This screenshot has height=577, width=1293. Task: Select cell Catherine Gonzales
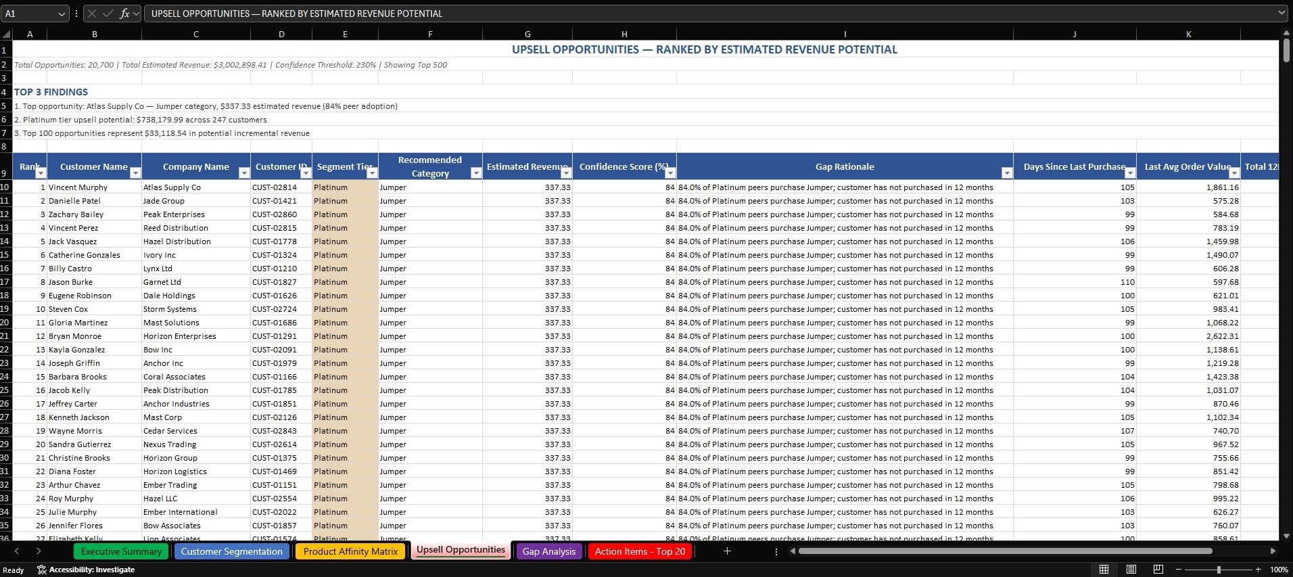point(93,255)
